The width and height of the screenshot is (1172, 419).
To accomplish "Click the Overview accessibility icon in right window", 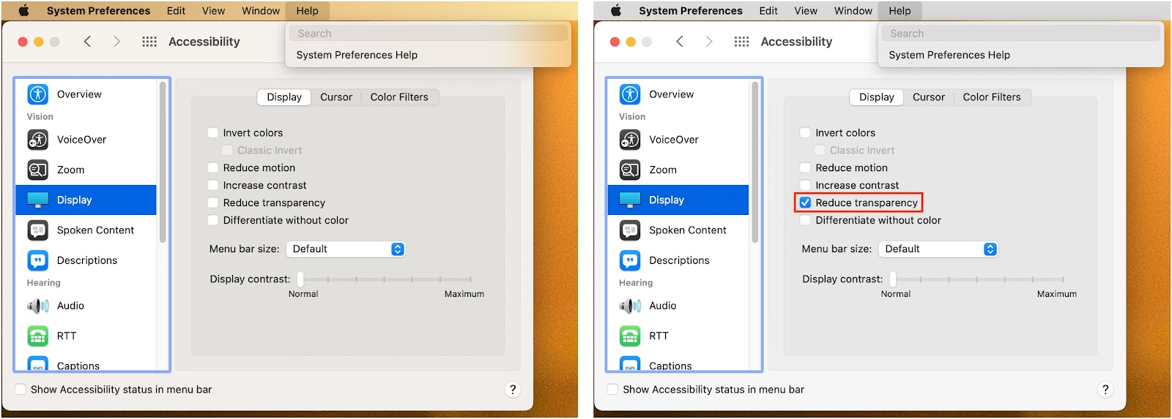I will (630, 94).
